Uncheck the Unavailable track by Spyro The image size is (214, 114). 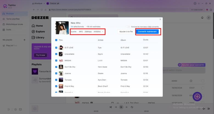click(x=56, y=54)
